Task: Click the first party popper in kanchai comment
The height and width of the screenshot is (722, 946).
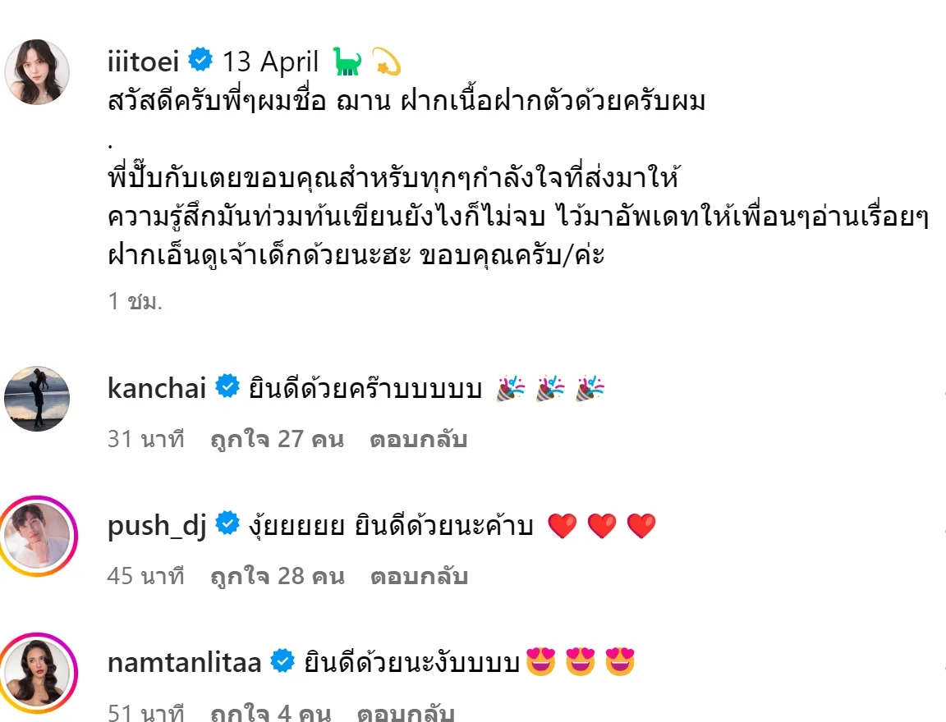Action: 511,389
